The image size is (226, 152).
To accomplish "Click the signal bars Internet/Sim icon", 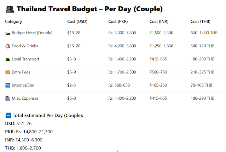I will (8, 85).
